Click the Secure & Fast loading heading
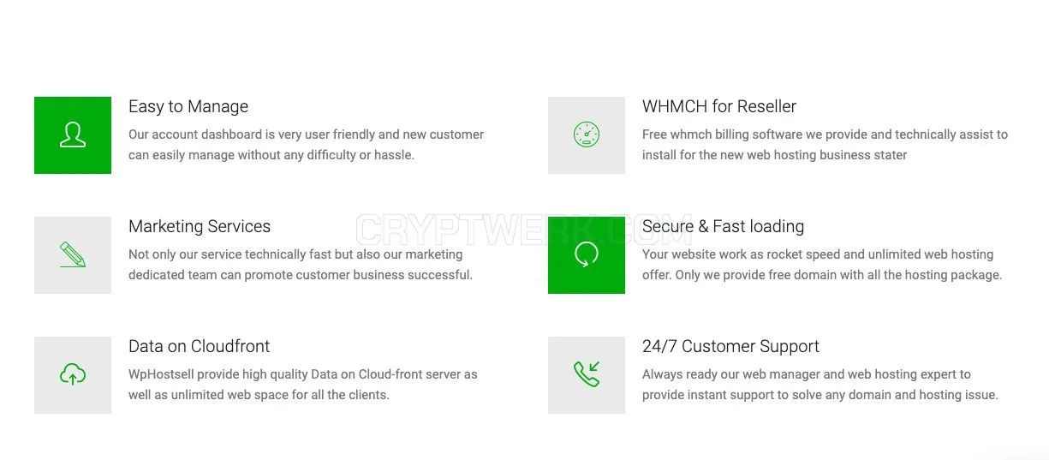The width and height of the screenshot is (1049, 460). click(723, 226)
